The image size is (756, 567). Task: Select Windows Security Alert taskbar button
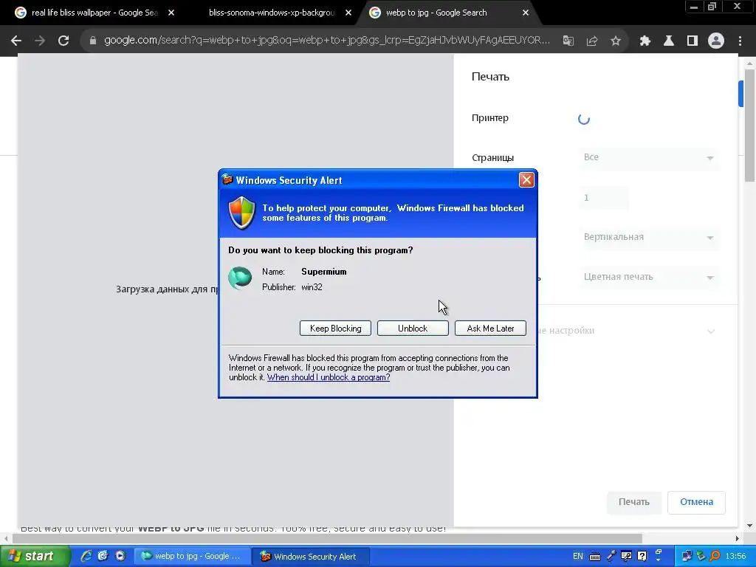pos(312,557)
